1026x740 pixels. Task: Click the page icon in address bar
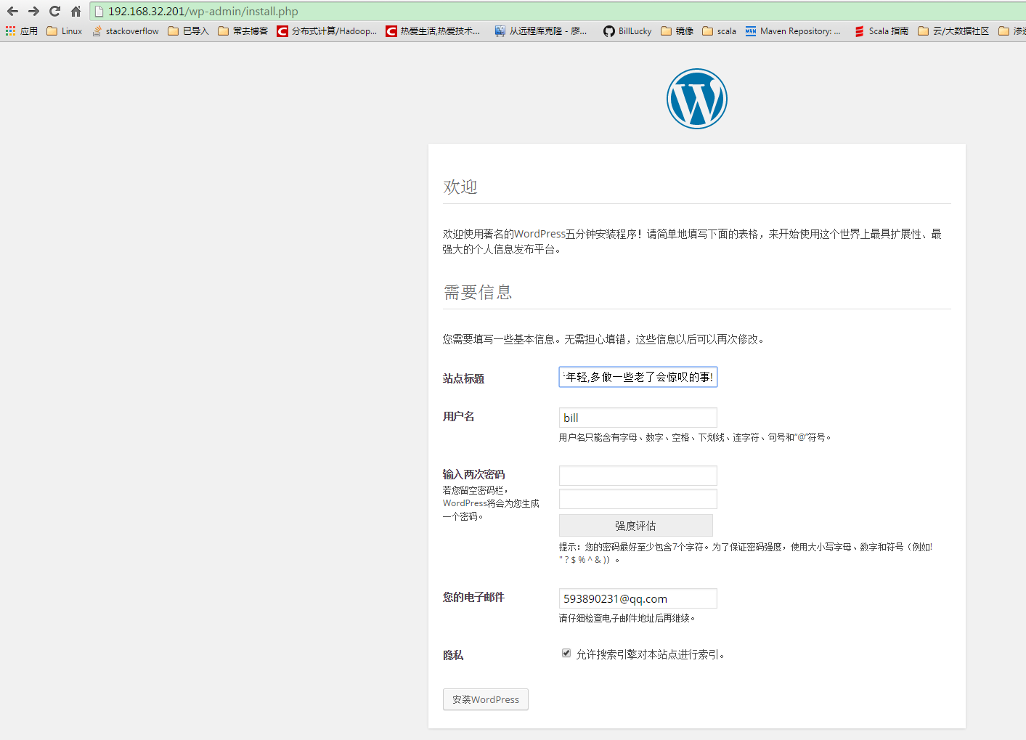pos(99,12)
